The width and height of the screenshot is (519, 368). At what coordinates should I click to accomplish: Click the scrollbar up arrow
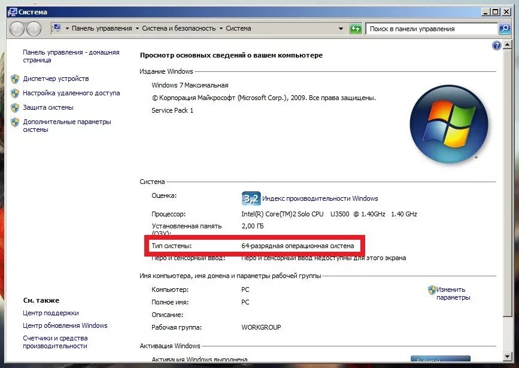coord(507,44)
